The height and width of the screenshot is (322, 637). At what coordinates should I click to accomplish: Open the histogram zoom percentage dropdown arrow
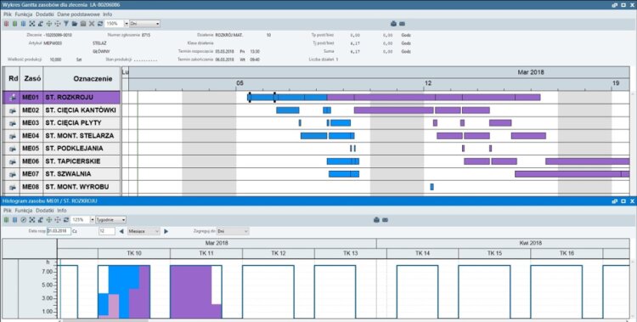pyautogui.click(x=92, y=219)
